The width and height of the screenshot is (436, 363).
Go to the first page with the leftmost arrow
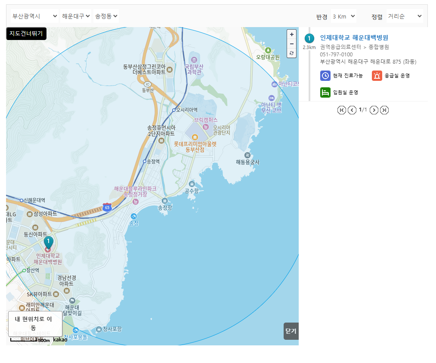[341, 110]
